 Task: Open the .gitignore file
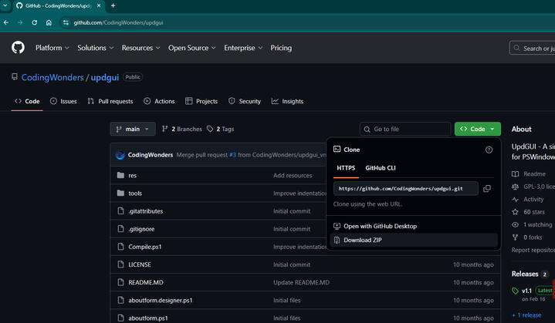141,229
